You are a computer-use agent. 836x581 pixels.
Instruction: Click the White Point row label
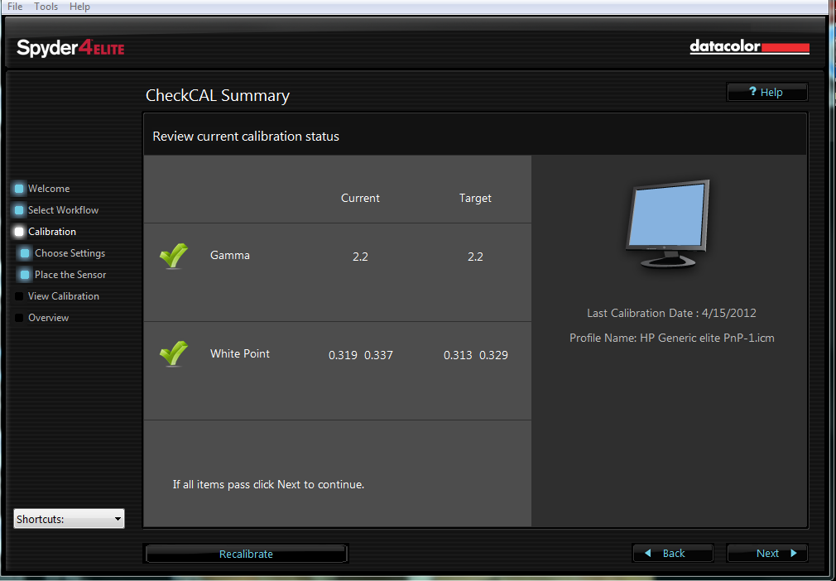240,353
